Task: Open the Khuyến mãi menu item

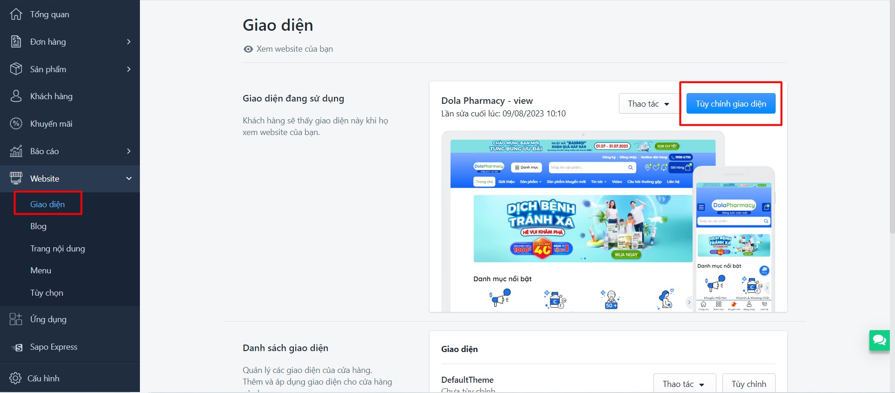Action: (x=70, y=123)
